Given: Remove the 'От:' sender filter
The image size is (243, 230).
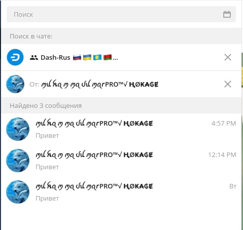Looking at the screenshot, I should tap(228, 84).
